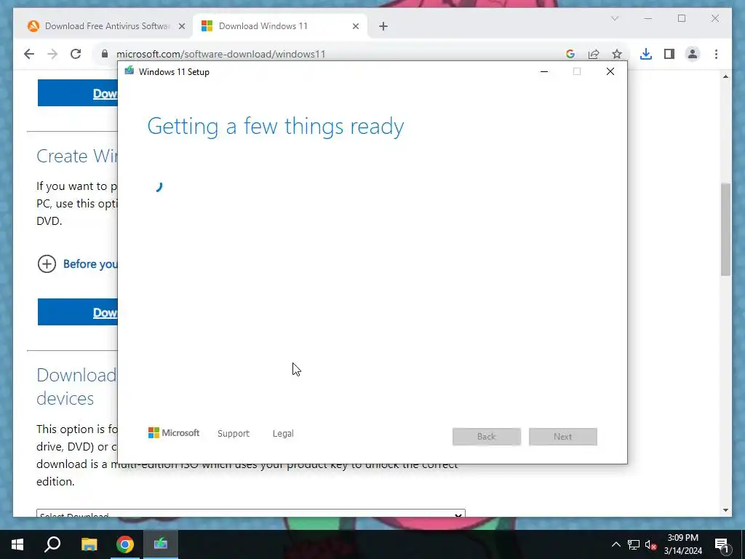This screenshot has width=745, height=559.
Task: Close the Windows 11 Setup window
Action: click(610, 72)
